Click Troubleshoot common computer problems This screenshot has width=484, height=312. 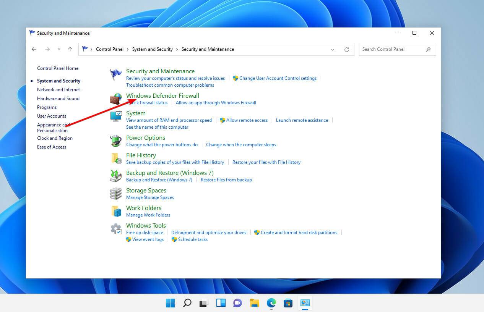point(170,85)
